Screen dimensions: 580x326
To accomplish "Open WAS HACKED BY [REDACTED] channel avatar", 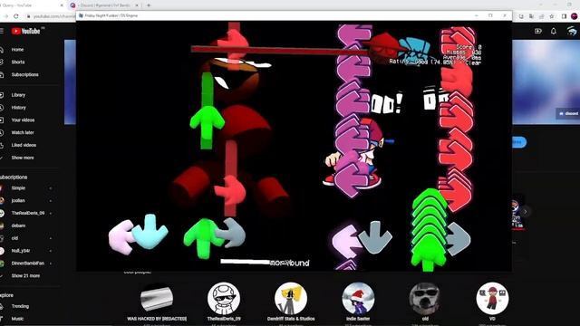I will (157, 298).
